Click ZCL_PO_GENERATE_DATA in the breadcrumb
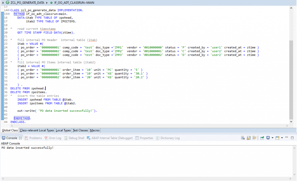 (x=27, y=3)
